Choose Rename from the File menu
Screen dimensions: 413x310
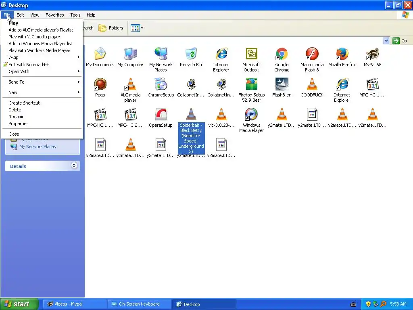pos(42,117)
